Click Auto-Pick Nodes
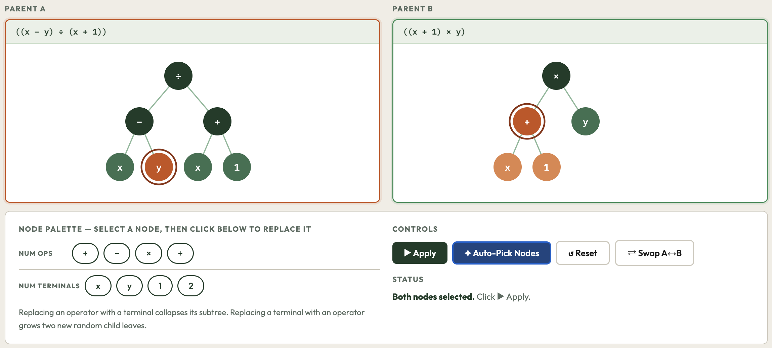The height and width of the screenshot is (348, 772). click(501, 253)
